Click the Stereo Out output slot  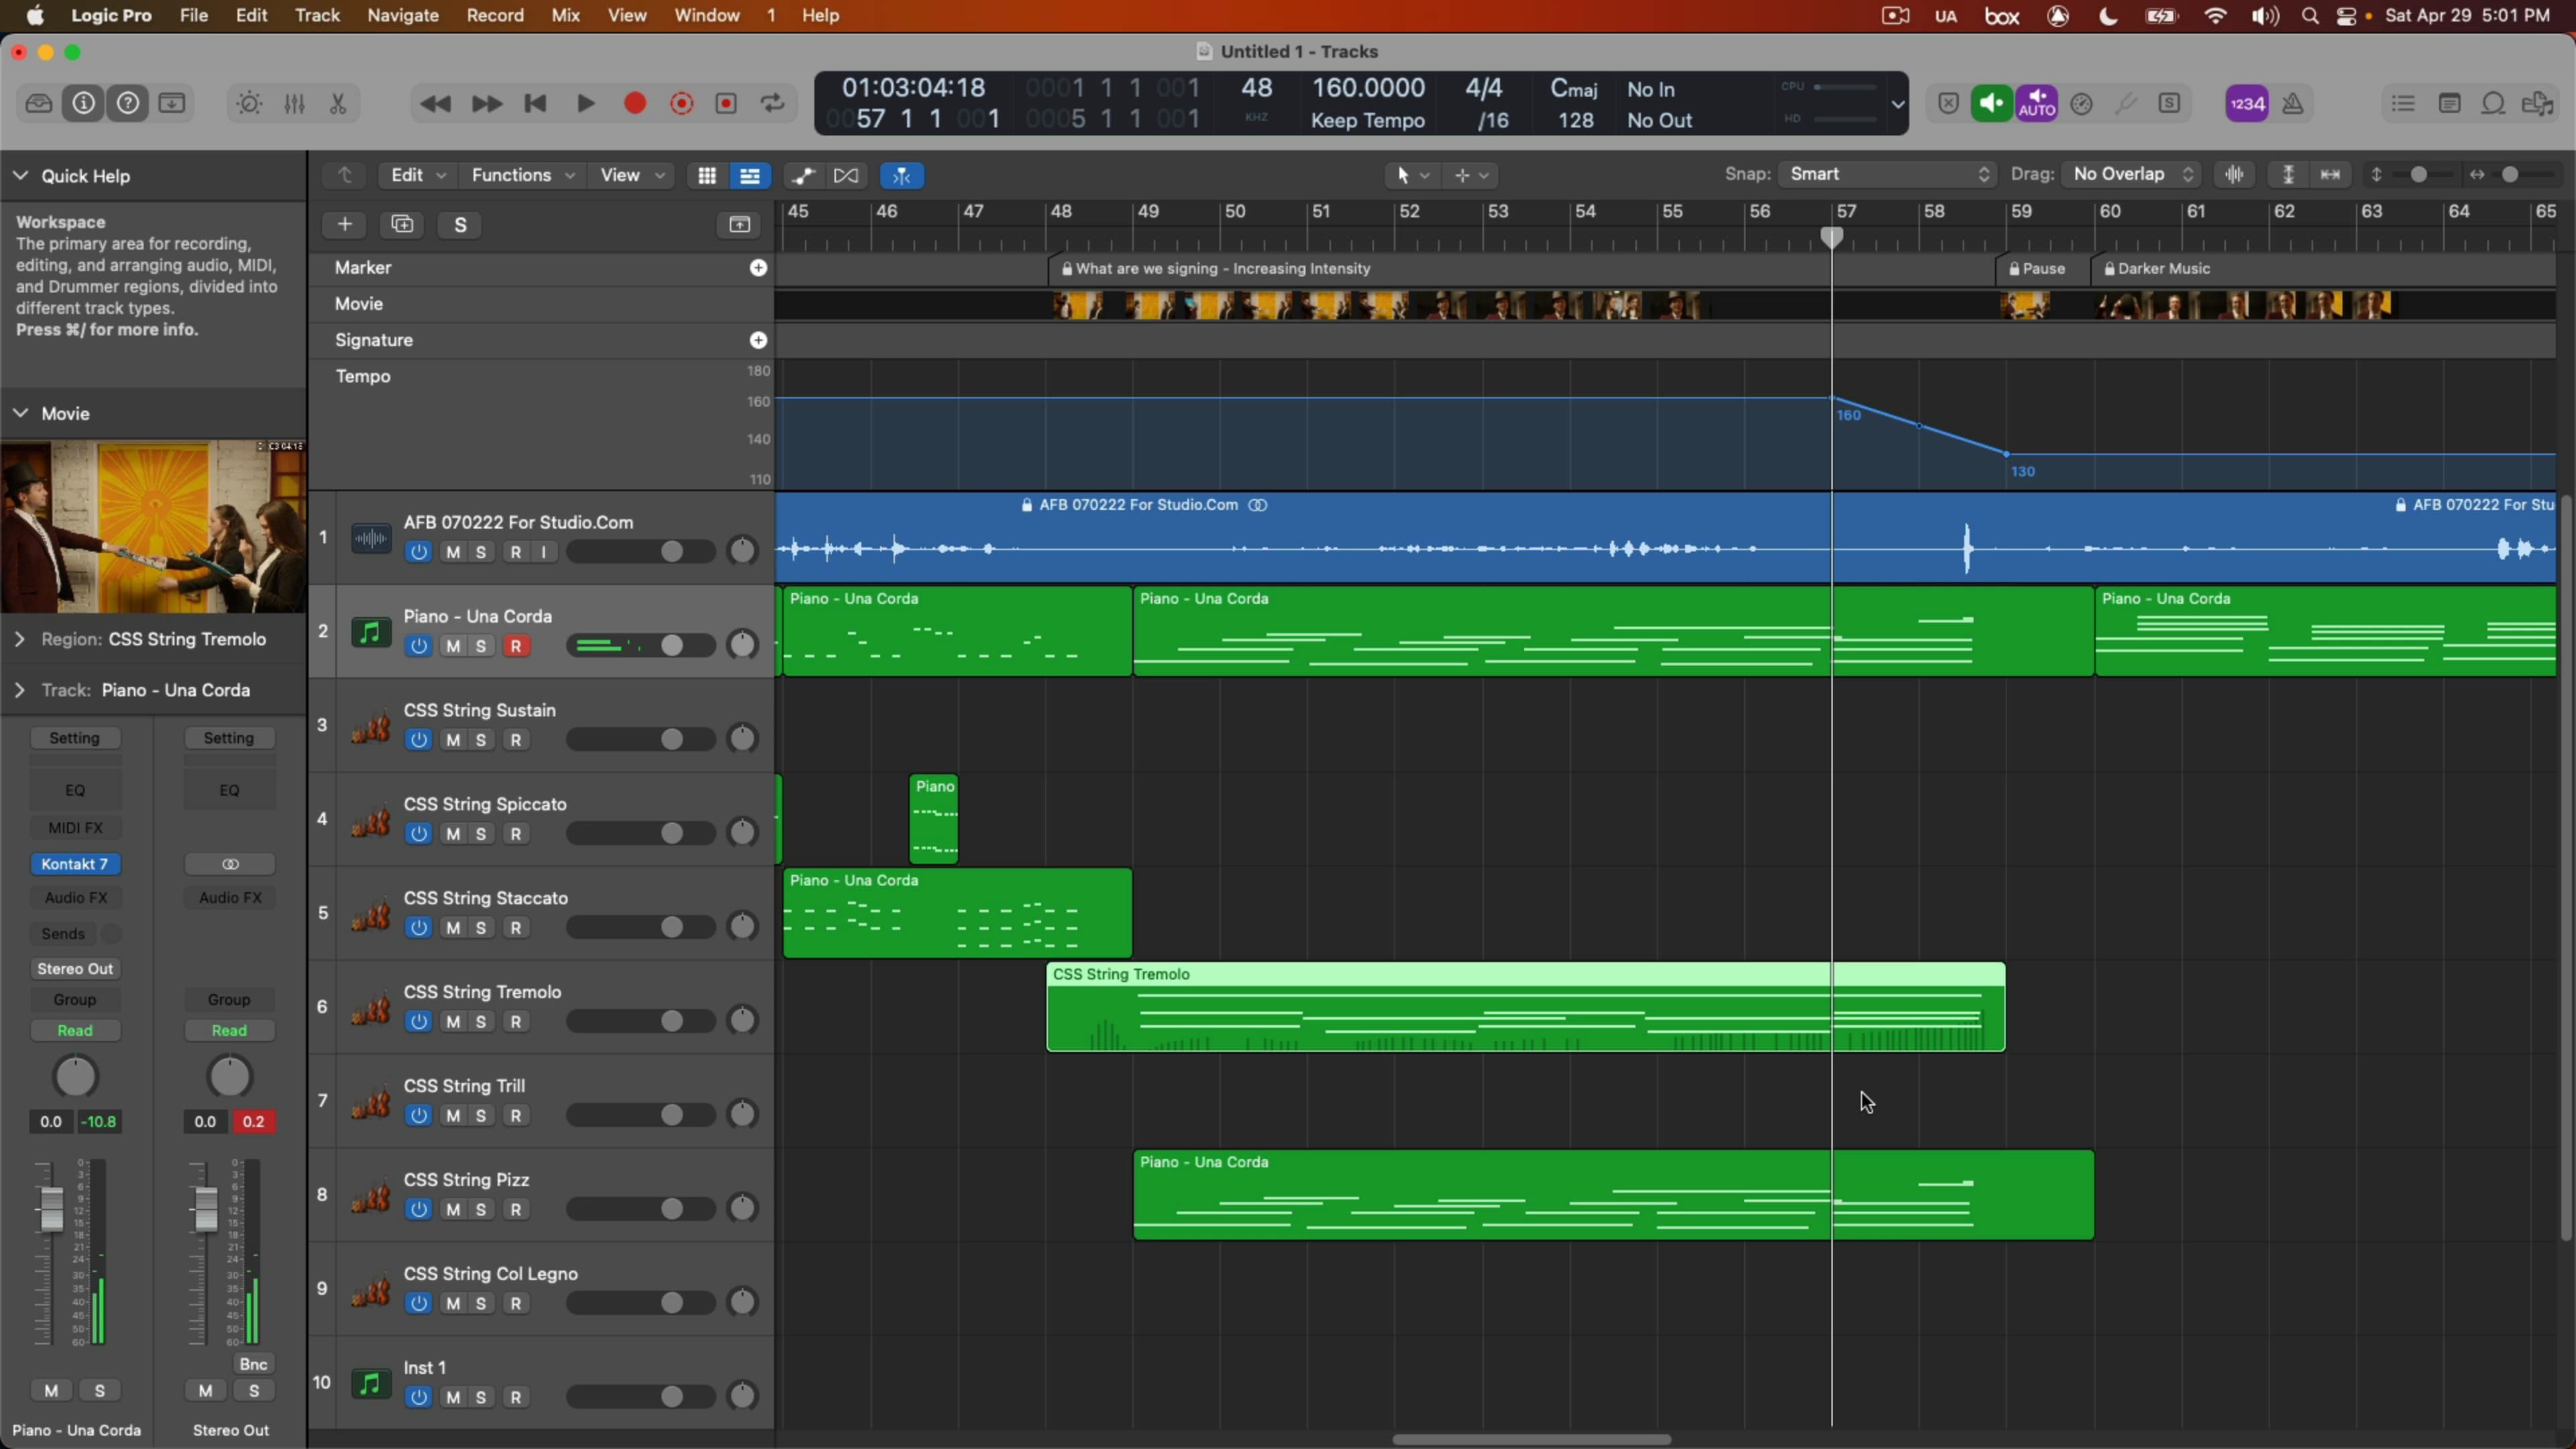point(75,968)
